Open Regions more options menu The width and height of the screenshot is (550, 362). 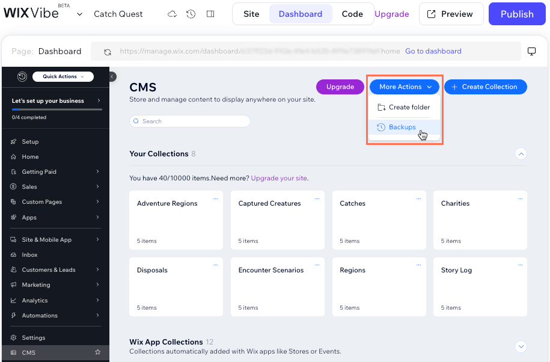[x=418, y=265]
